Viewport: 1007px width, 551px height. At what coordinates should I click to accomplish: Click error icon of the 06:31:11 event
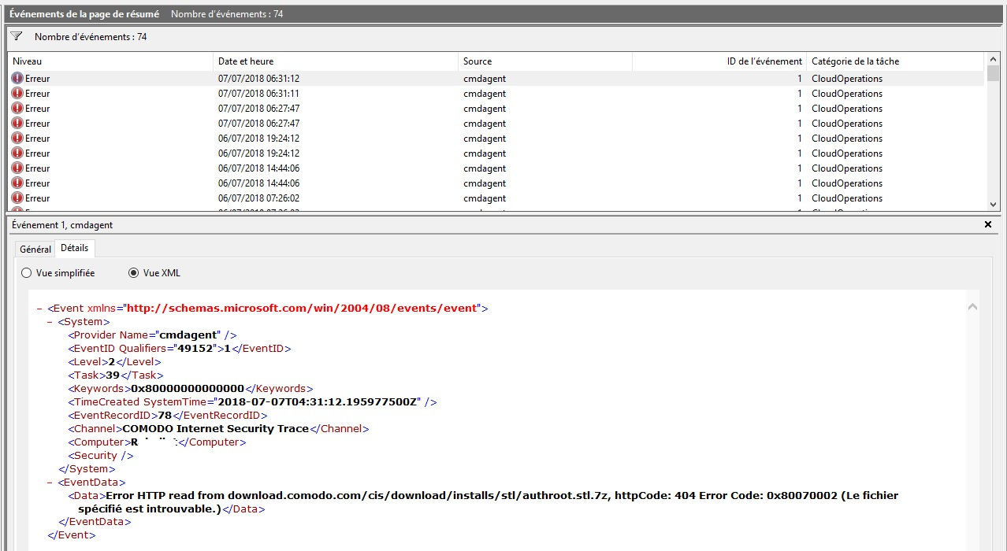[x=17, y=94]
